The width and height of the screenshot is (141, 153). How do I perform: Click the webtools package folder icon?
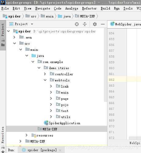(52, 80)
